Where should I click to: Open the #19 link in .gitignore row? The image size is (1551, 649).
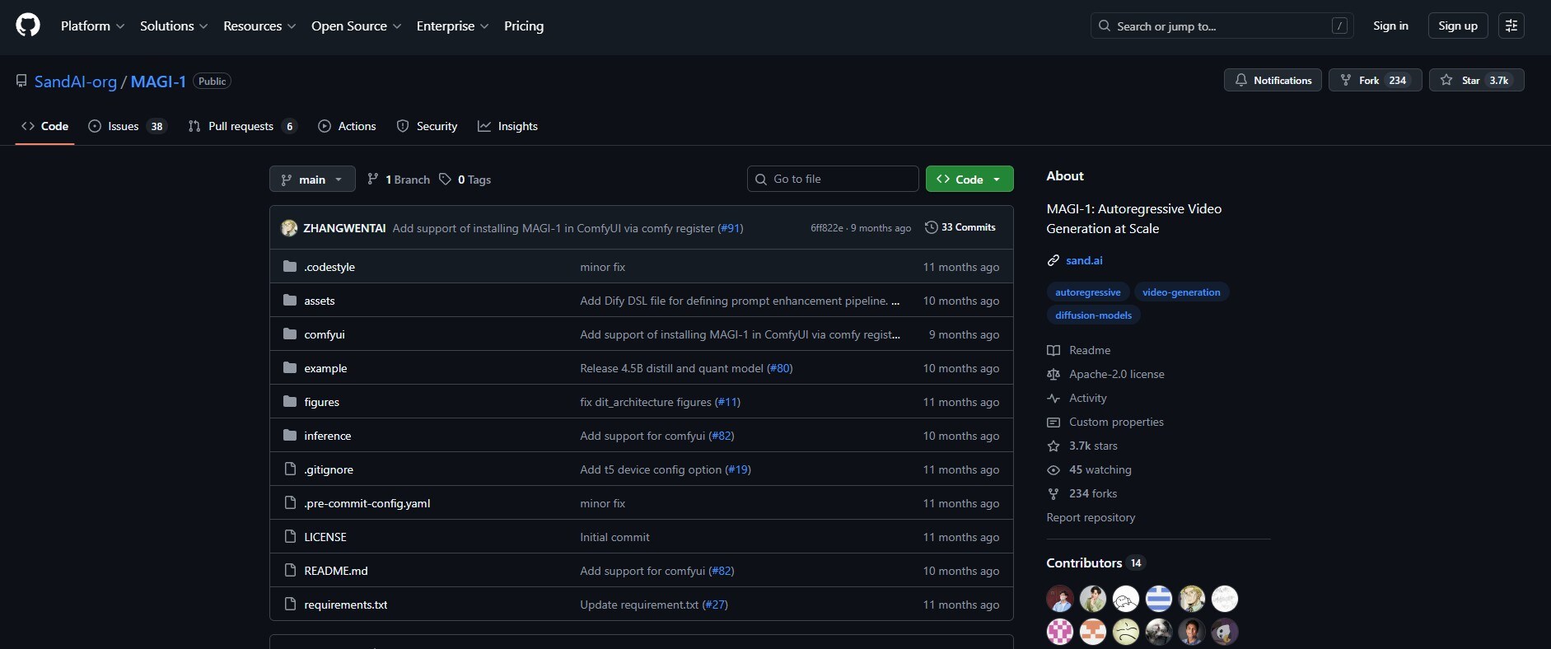point(737,469)
